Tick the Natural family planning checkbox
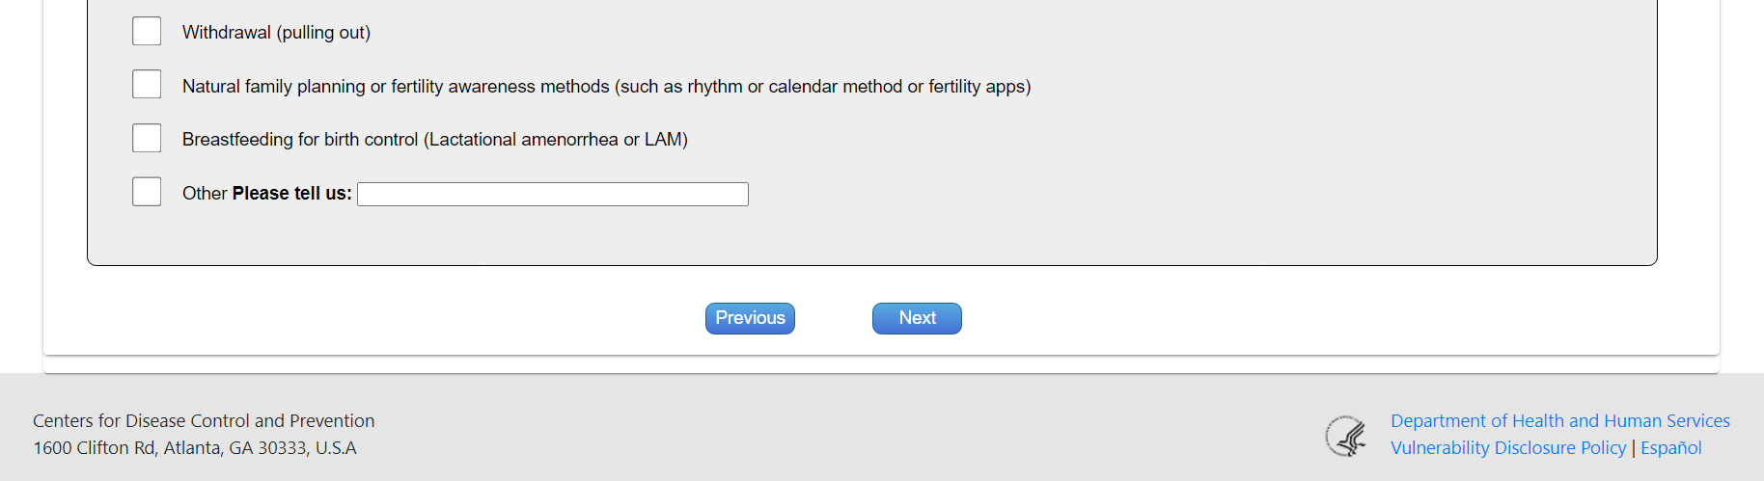Viewport: 1764px width, 481px height. [147, 85]
